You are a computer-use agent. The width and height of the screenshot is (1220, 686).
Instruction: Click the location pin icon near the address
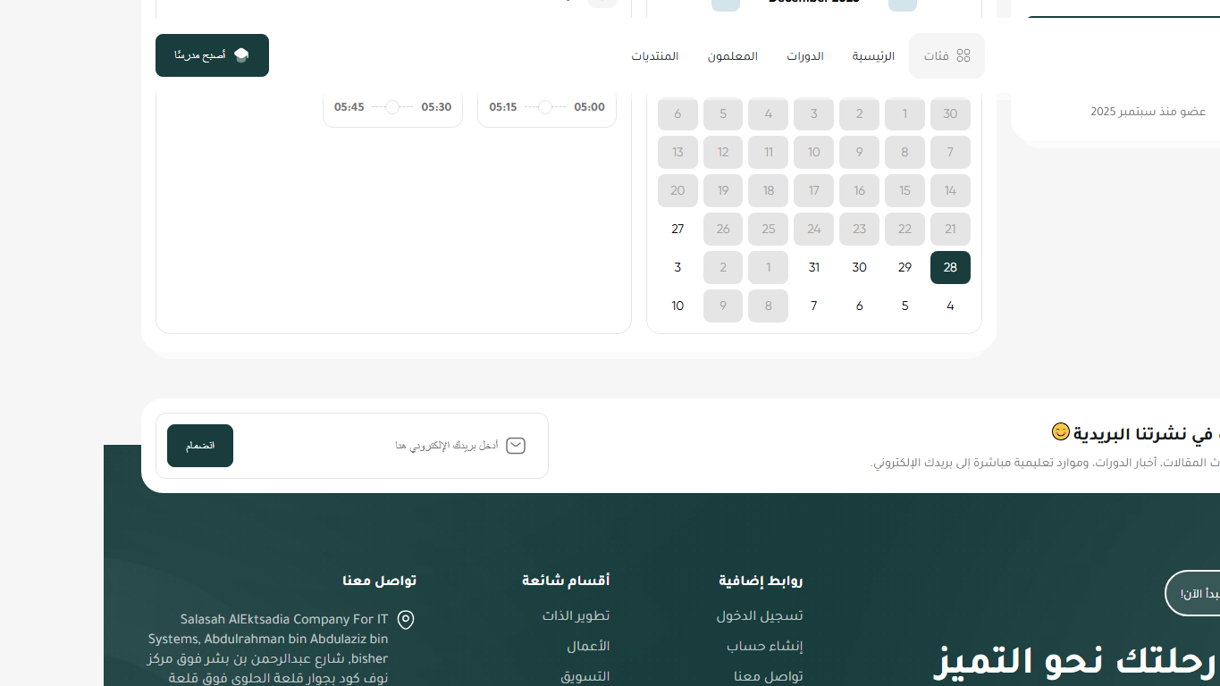click(406, 620)
